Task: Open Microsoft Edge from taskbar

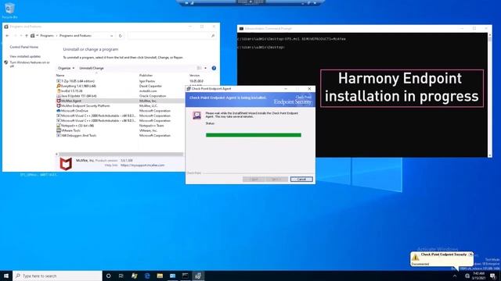Action: [x=147, y=276]
